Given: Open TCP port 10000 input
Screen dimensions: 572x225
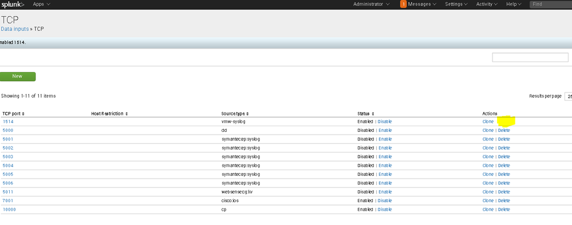Looking at the screenshot, I should pyautogui.click(x=9, y=210).
